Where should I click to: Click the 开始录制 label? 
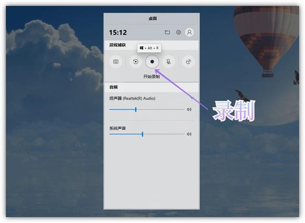pos(152,77)
